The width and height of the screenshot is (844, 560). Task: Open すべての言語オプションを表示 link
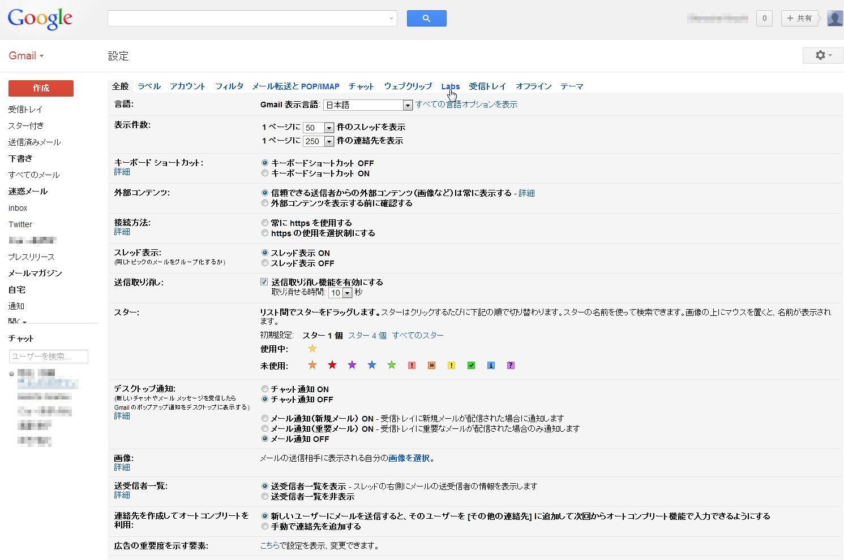click(x=466, y=105)
